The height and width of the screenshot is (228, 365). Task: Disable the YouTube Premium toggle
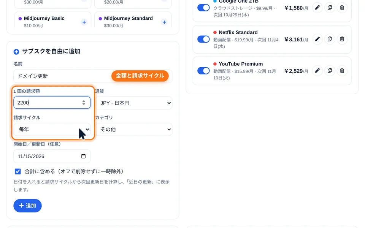203,71
